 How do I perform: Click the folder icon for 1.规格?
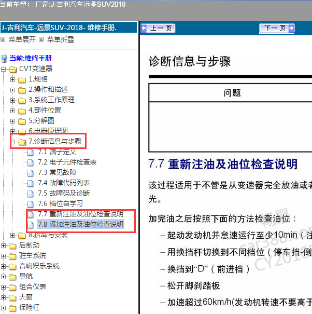point(22,80)
